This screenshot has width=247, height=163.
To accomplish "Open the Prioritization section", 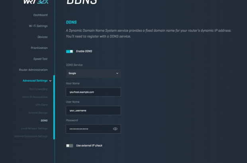I will pos(38,48).
